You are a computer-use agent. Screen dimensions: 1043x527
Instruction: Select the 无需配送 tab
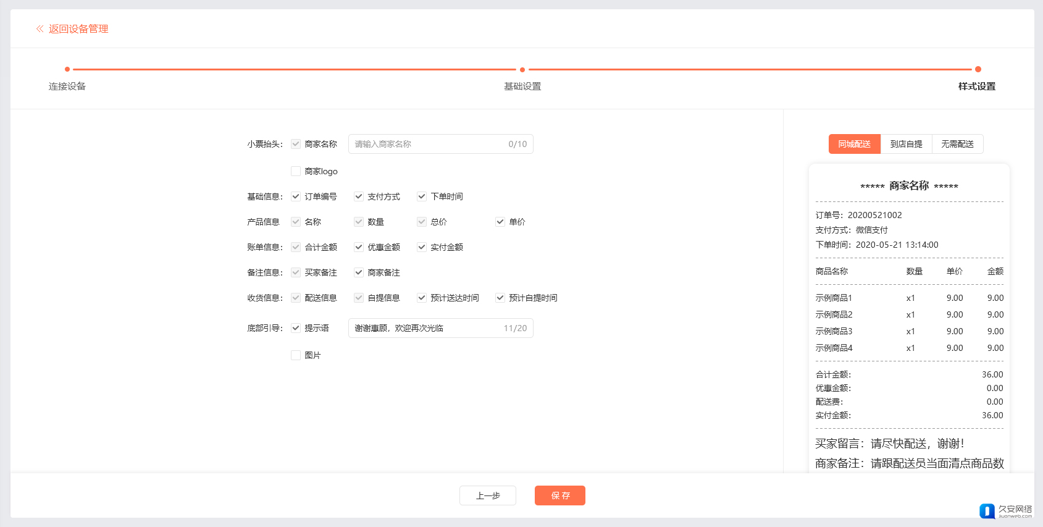(x=957, y=144)
